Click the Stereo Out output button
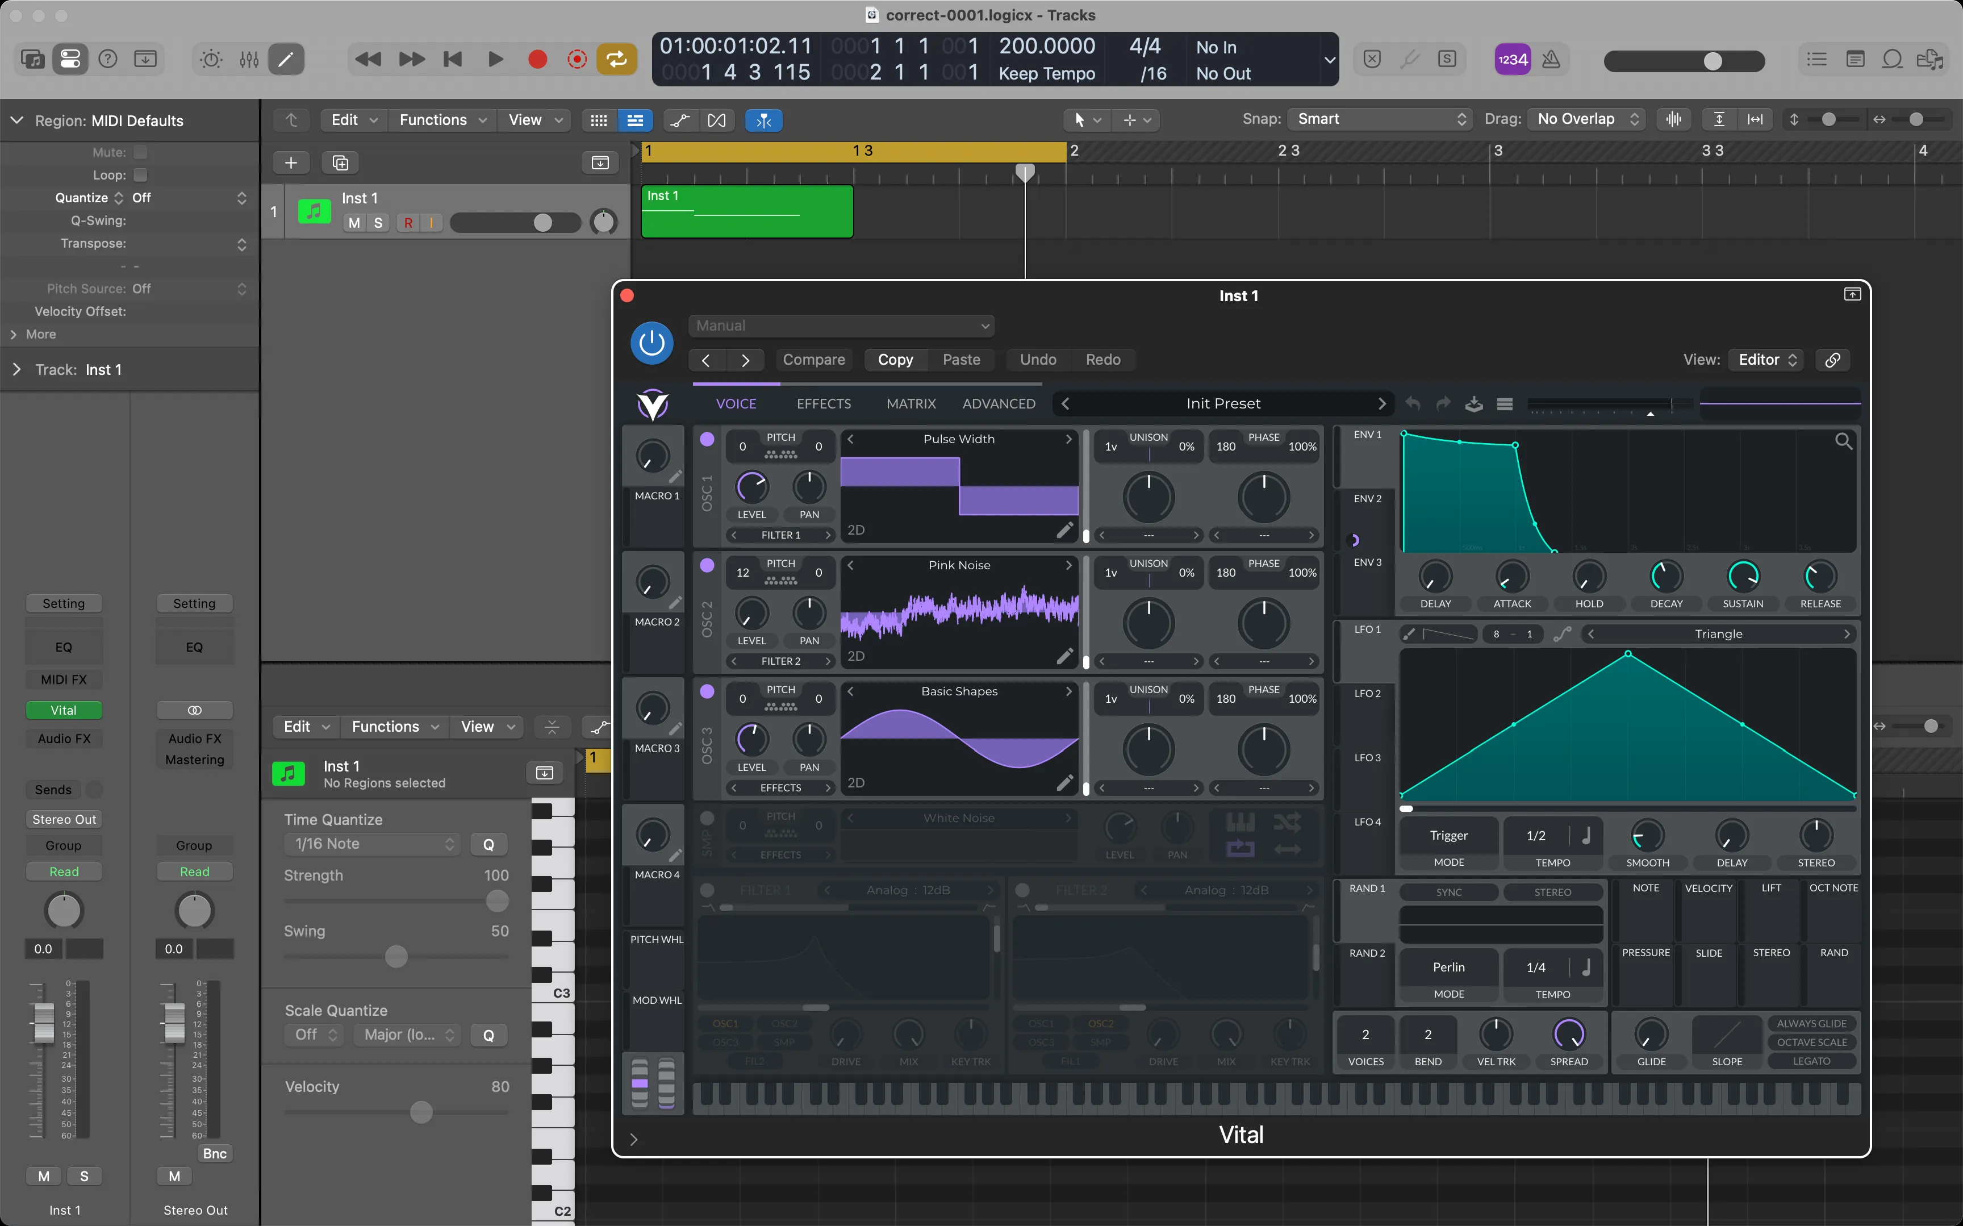This screenshot has width=1963, height=1226. pos(64,820)
